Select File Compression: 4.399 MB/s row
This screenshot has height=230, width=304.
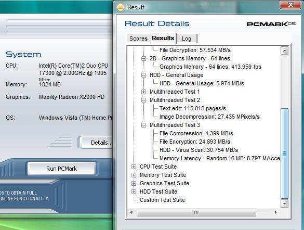pyautogui.click(x=196, y=133)
